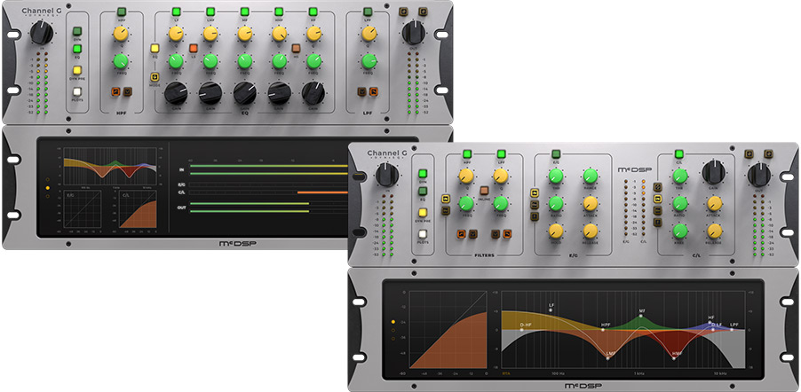801x392 pixels.
Task: Toggle the E/G enable on dynamics unit
Action: [556, 153]
